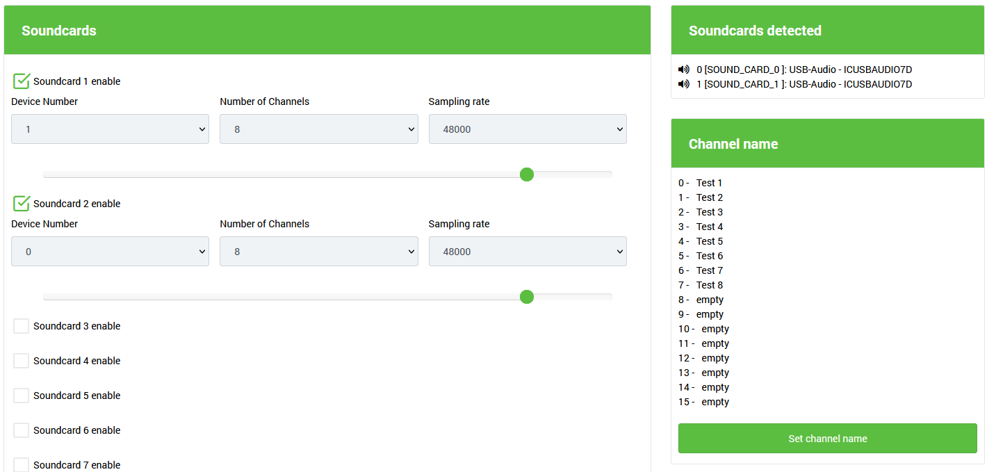Open Soundcard 2 Sampling rate dropdown
This screenshot has height=472, width=996.
(527, 252)
